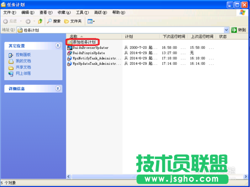Click the 后退 back button
The image size is (250, 187).
click(x=10, y=21)
